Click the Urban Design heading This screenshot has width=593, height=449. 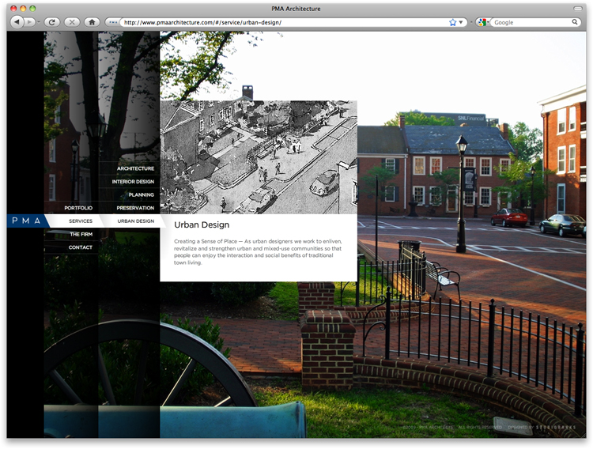(x=202, y=224)
